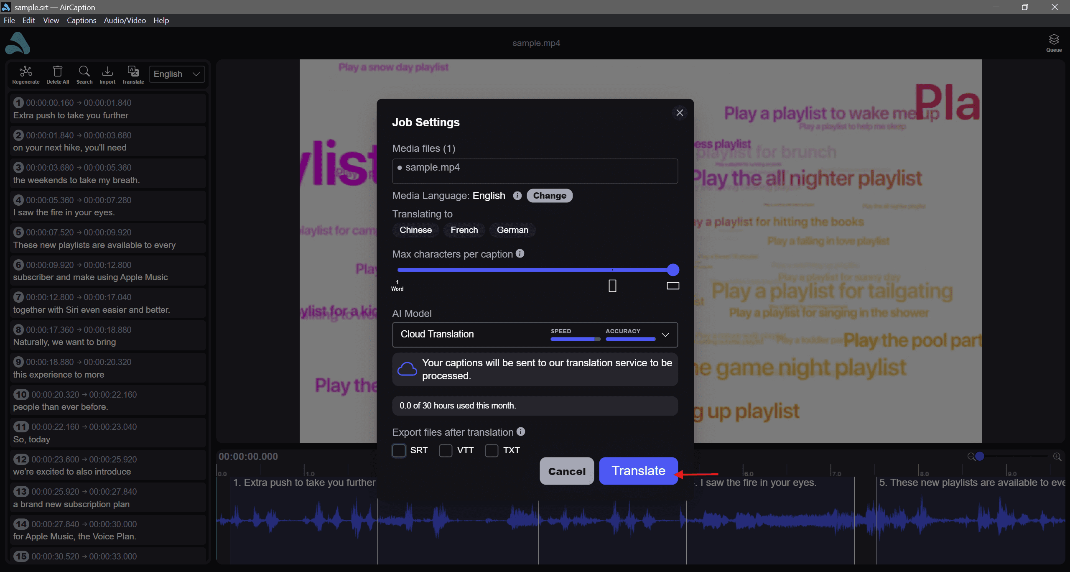Open the Edit menu
This screenshot has height=572, width=1070.
pyautogui.click(x=28, y=20)
